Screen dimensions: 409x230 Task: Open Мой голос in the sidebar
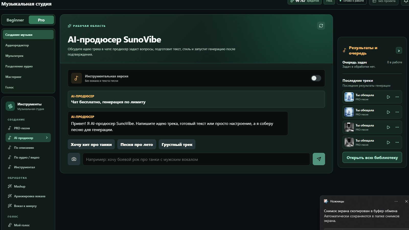pos(28,225)
